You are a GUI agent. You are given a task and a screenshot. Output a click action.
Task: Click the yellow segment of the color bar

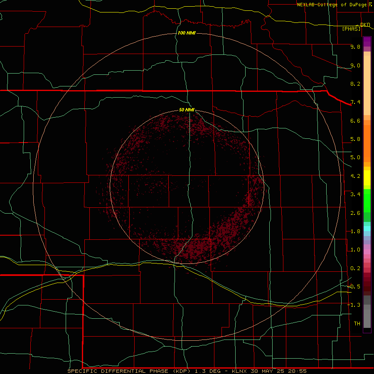click(367, 178)
